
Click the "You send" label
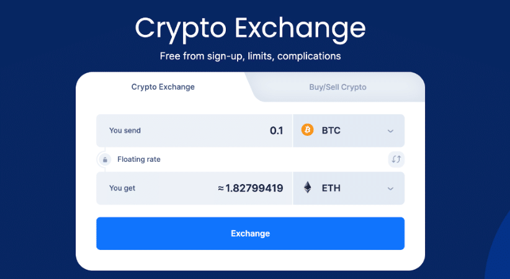point(125,131)
